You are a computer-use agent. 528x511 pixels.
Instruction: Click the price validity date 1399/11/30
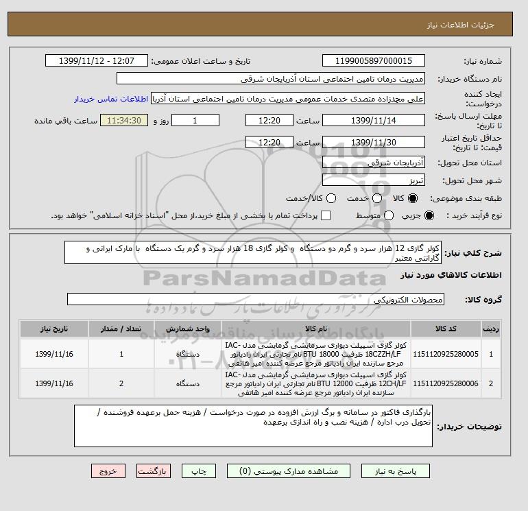tap(374, 142)
